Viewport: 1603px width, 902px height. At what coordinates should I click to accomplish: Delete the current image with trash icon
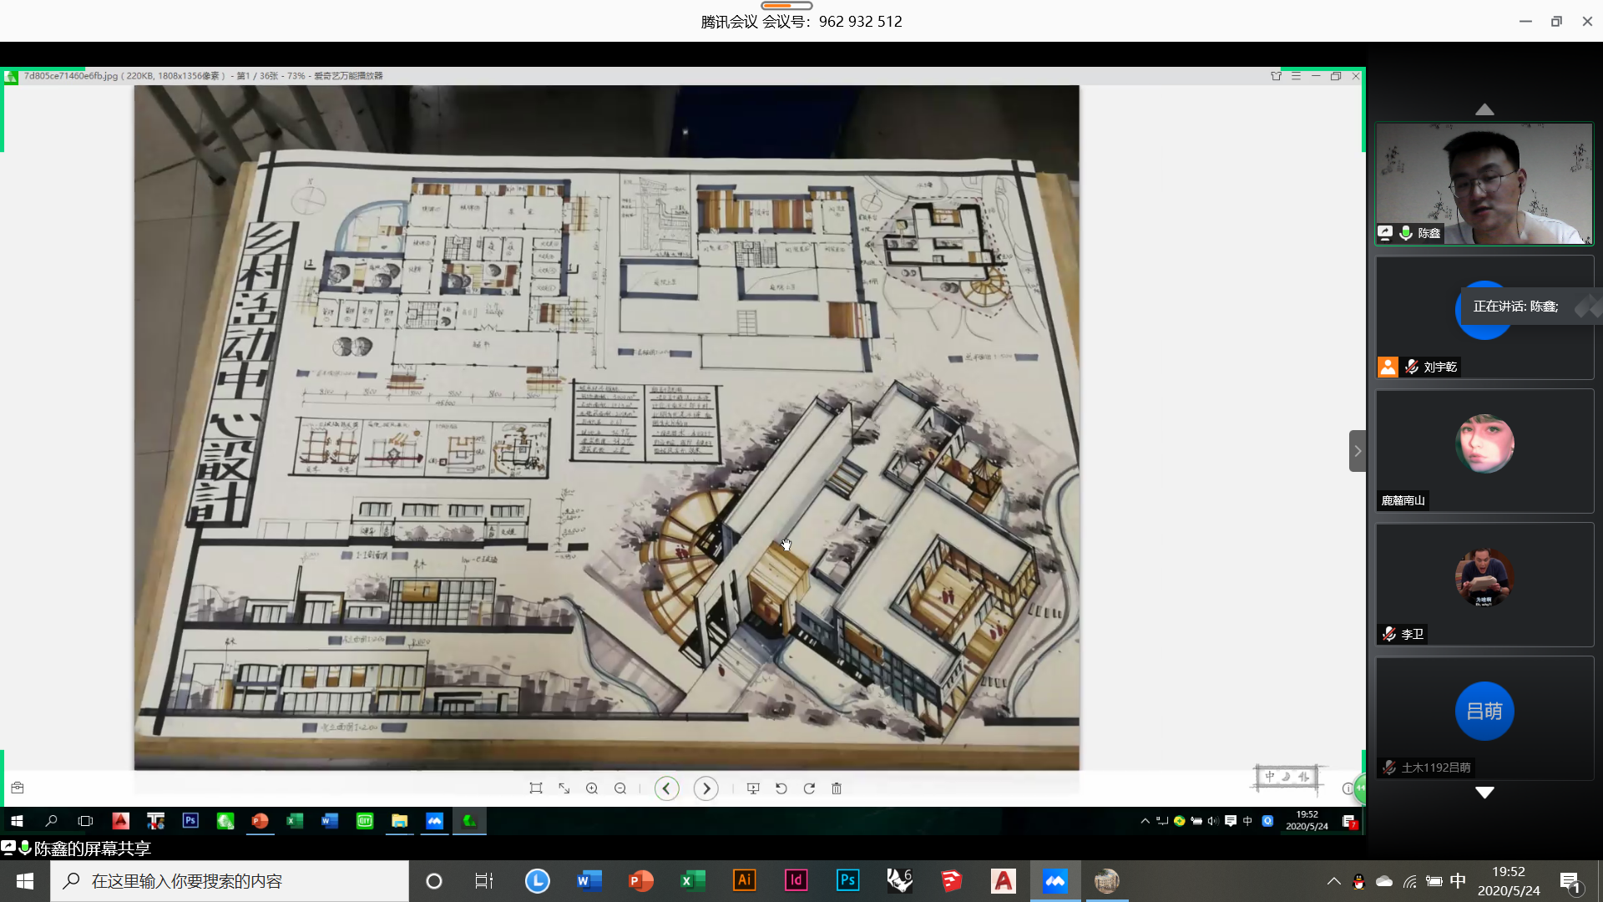coord(837,788)
